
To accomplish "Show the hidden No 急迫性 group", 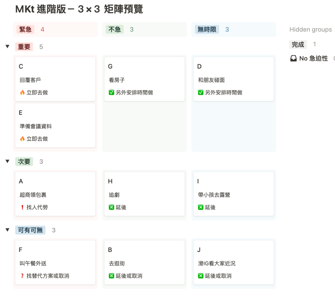I will point(313,58).
